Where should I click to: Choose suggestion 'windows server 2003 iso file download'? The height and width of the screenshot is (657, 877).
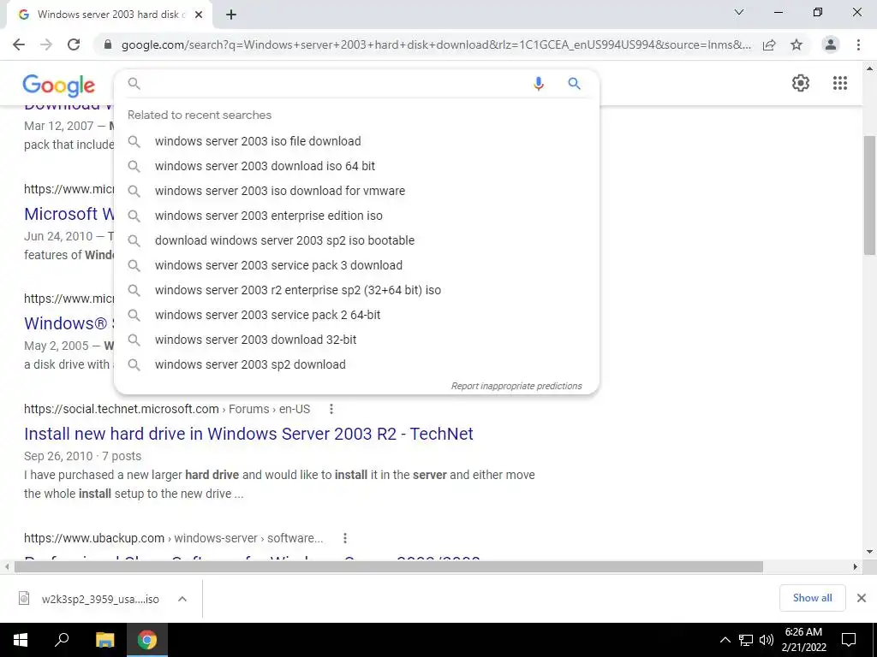[356, 141]
